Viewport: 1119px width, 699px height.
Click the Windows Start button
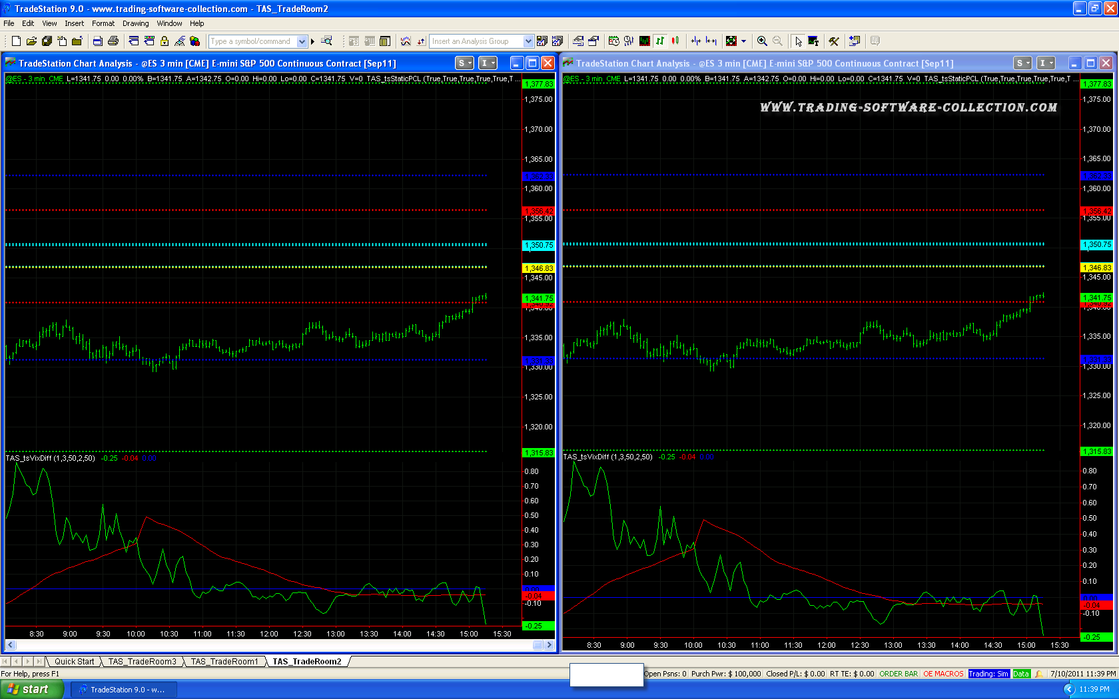click(31, 689)
